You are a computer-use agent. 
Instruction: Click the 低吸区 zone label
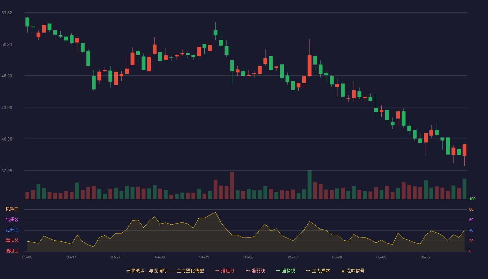pos(12,251)
